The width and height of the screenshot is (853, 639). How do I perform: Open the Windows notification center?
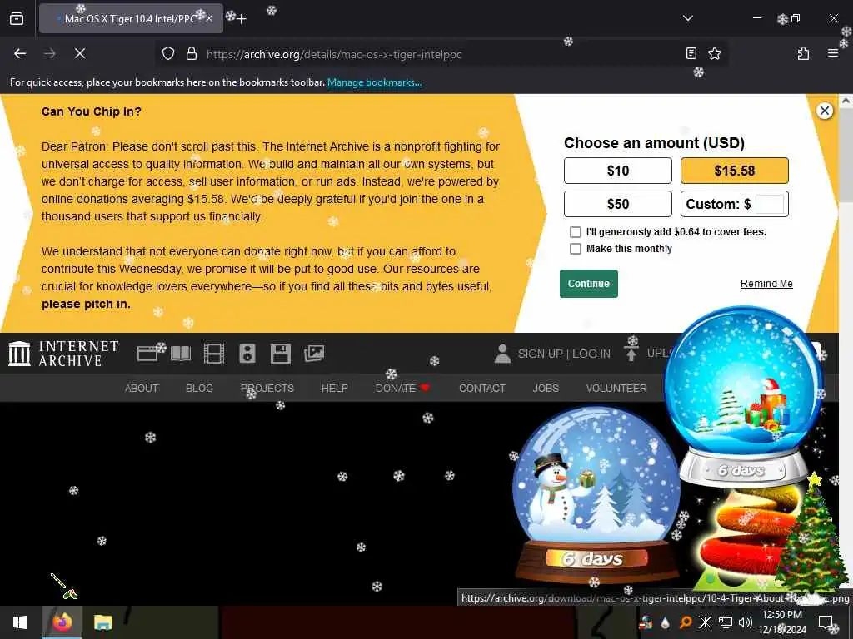pyautogui.click(x=826, y=622)
